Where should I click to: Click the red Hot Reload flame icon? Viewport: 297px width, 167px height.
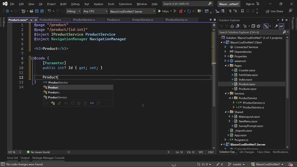pos(181,11)
